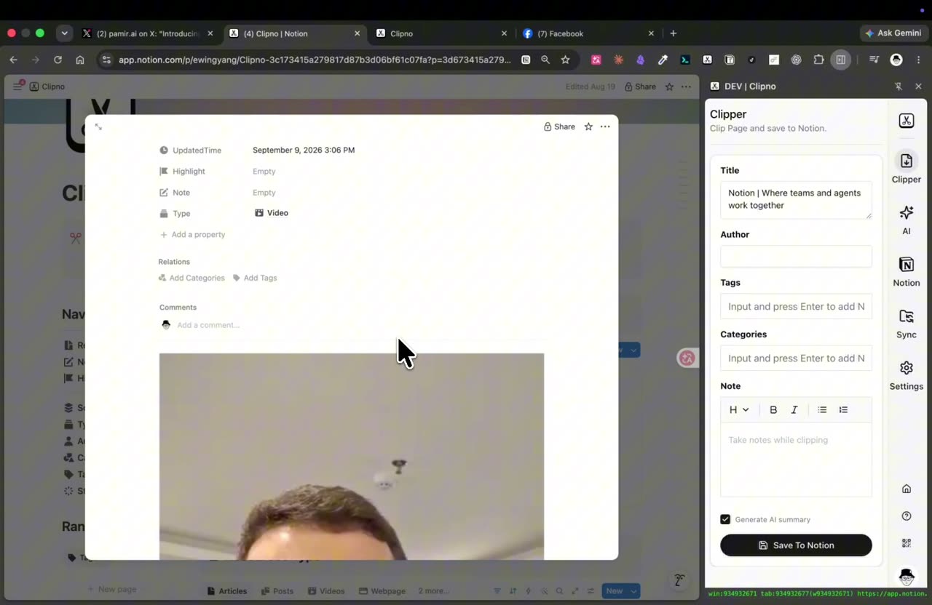Click the Empty value next to Note property
932x605 pixels.
[x=264, y=193]
